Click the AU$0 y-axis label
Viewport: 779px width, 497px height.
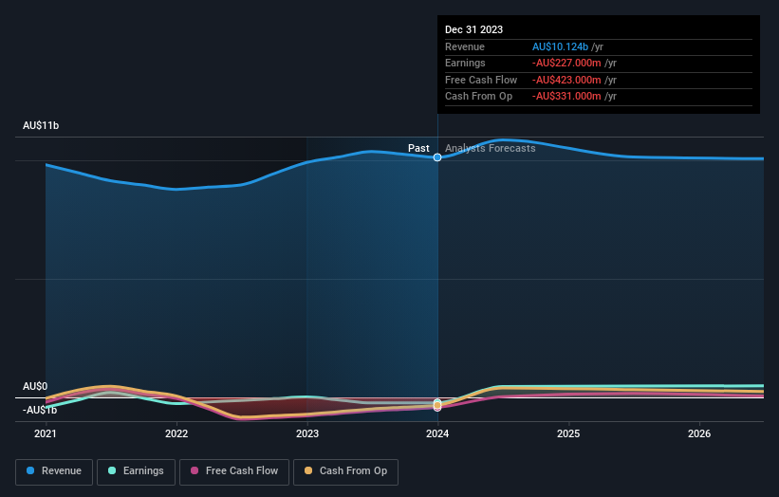(35, 386)
